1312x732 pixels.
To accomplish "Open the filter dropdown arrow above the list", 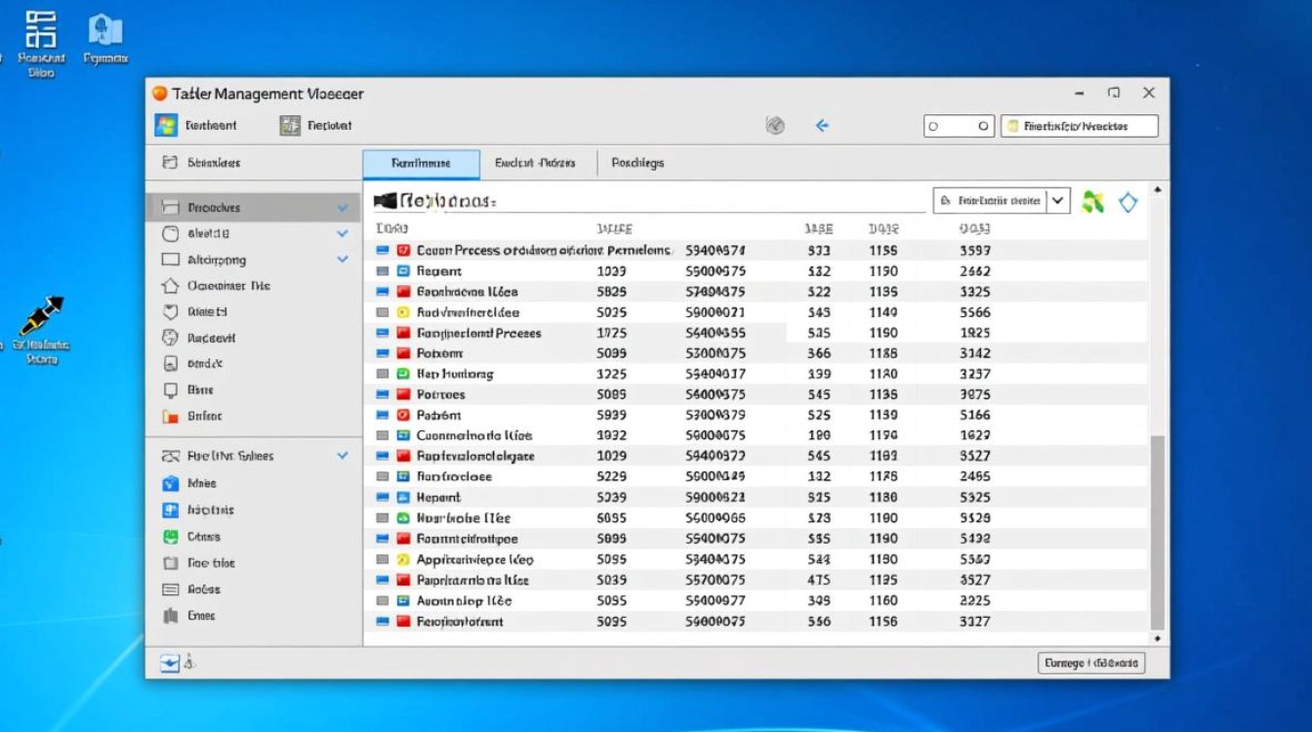I will click(x=1059, y=201).
